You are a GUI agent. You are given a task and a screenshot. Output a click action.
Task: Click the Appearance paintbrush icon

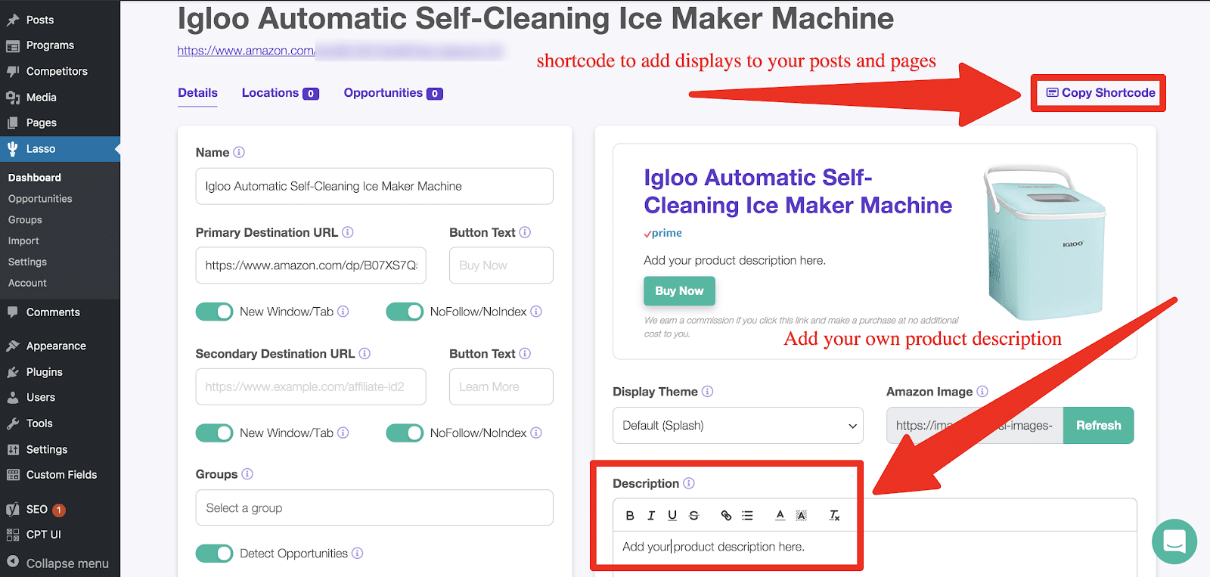click(13, 346)
